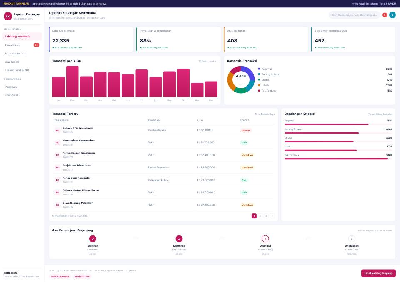Click the Bendahara user label in sidebar footer
The height and width of the screenshot is (282, 400).
[11, 273]
